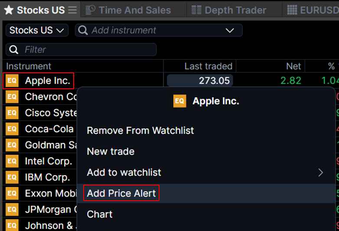Viewport: 339px width, 231px height.
Task: Click the EQ icon beside Cisco Systems
Action: pos(12,113)
